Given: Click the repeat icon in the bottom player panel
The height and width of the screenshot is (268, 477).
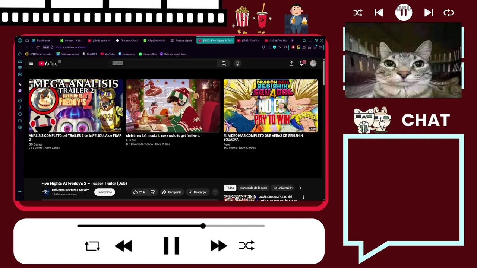Looking at the screenshot, I should click(x=92, y=246).
